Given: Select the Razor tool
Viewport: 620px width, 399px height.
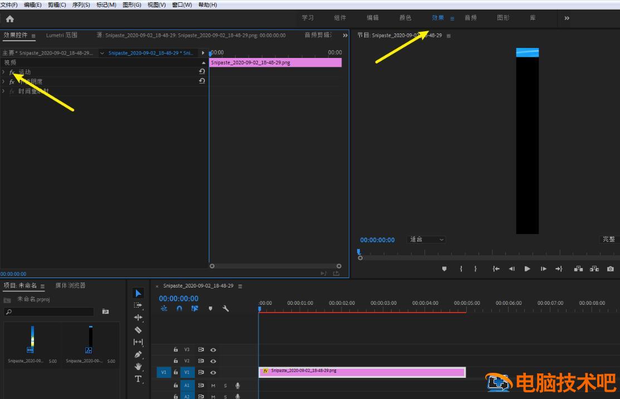Looking at the screenshot, I should pyautogui.click(x=138, y=330).
